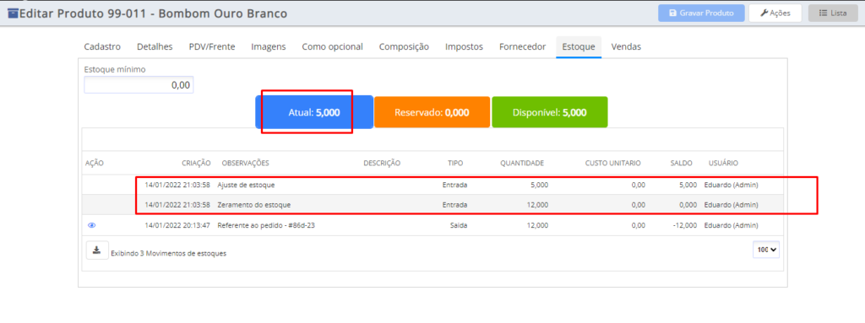Click the eye icon on pedido #86d-23 row

click(x=92, y=225)
